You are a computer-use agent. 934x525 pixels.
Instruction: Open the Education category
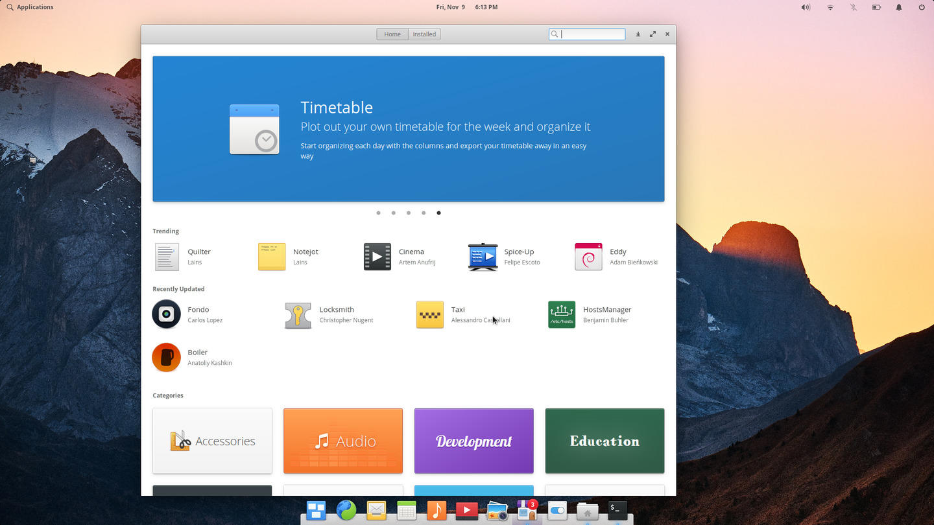[605, 441]
